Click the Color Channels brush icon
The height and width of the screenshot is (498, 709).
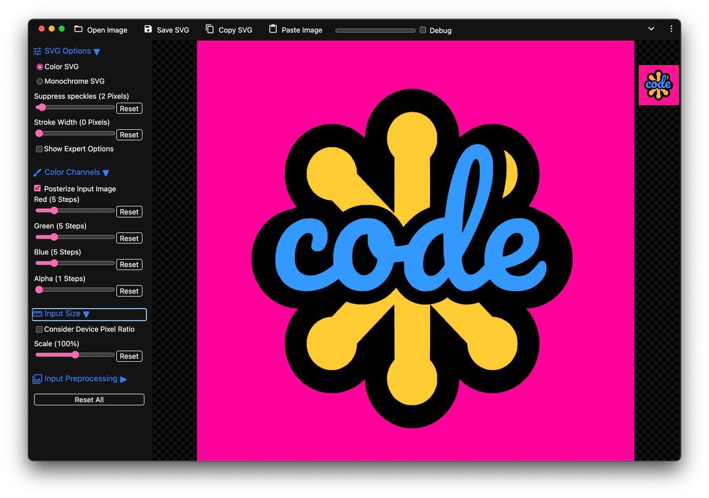38,172
